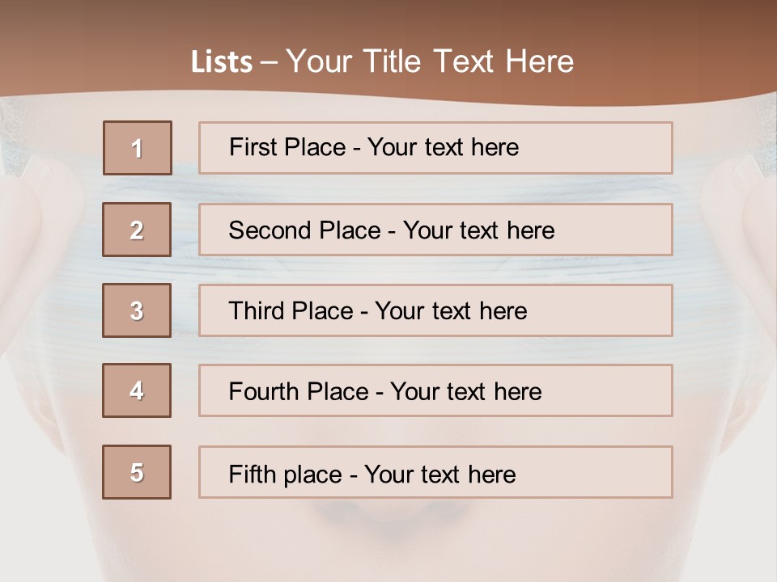
Task: Select the Third Place text box
Action: click(x=435, y=310)
